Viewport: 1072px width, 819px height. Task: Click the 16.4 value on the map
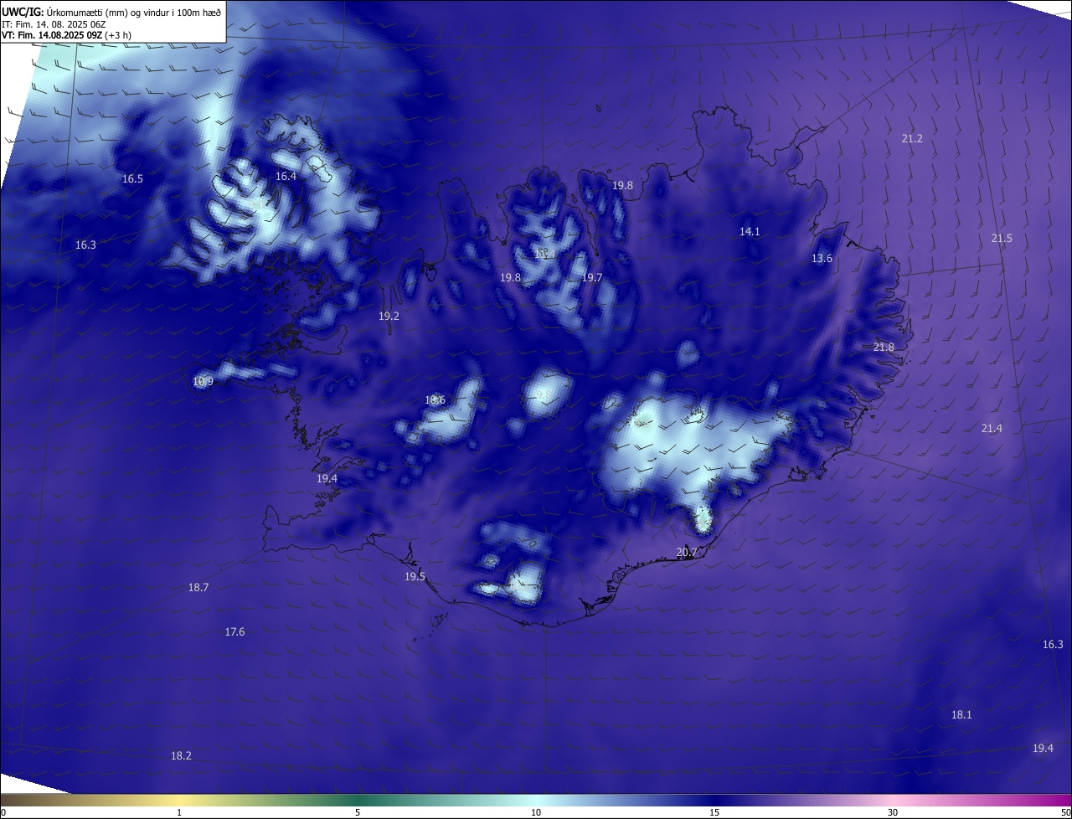point(286,177)
